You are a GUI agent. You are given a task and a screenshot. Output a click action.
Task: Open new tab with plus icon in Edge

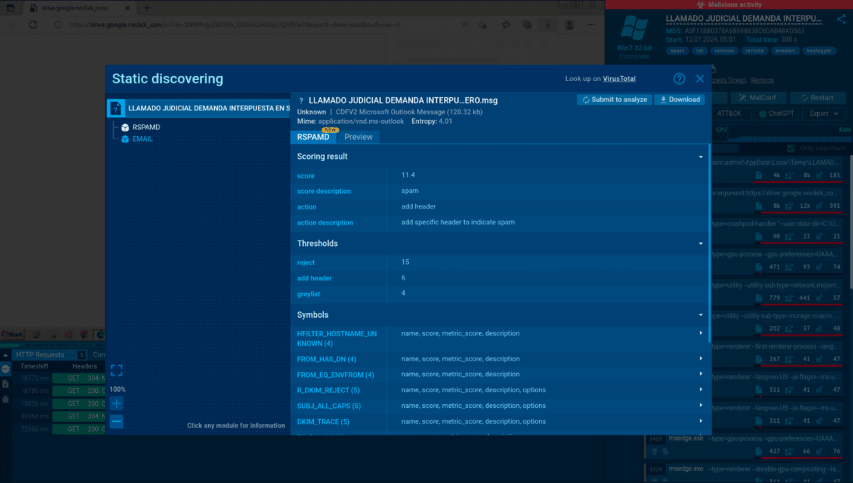[x=147, y=8]
